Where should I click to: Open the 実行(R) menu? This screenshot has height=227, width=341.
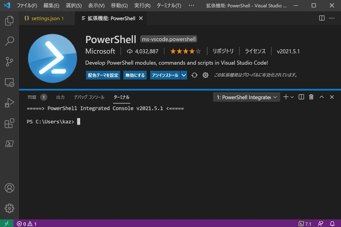coord(142,6)
